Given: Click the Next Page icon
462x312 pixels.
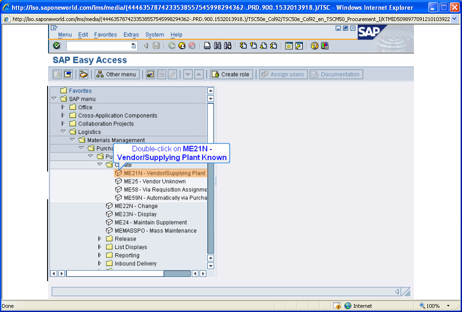Looking at the screenshot, I should click(x=263, y=46).
